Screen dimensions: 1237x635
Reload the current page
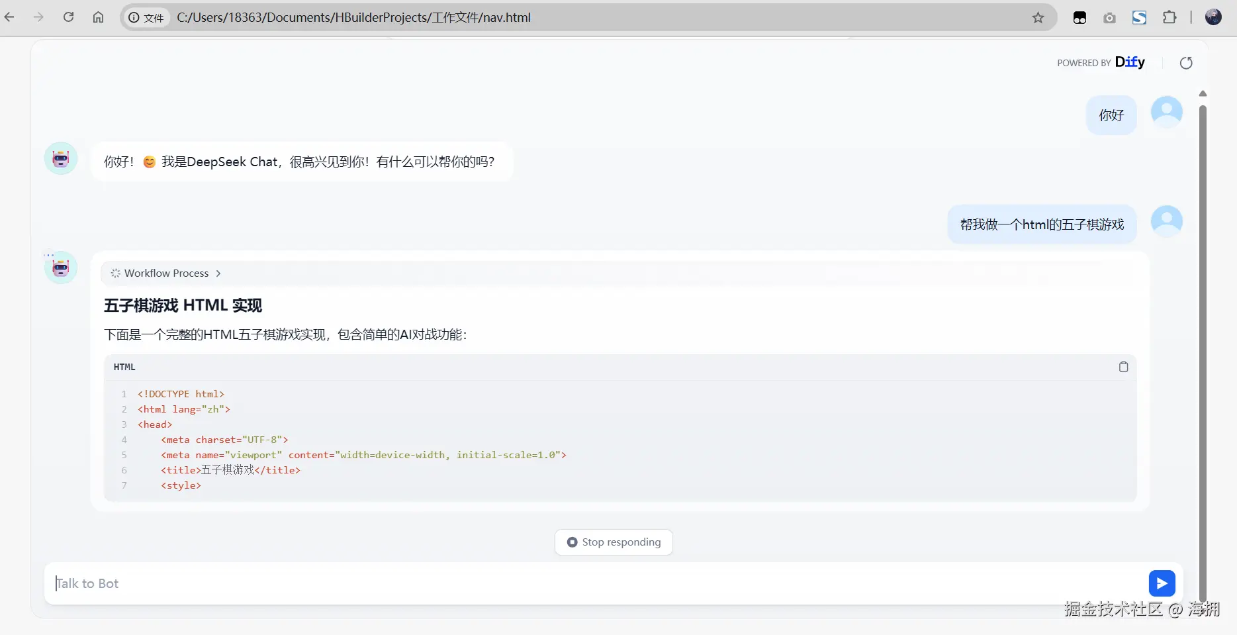click(68, 17)
